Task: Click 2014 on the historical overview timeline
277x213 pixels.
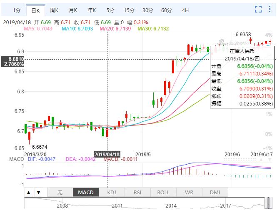Action: [x=171, y=205]
